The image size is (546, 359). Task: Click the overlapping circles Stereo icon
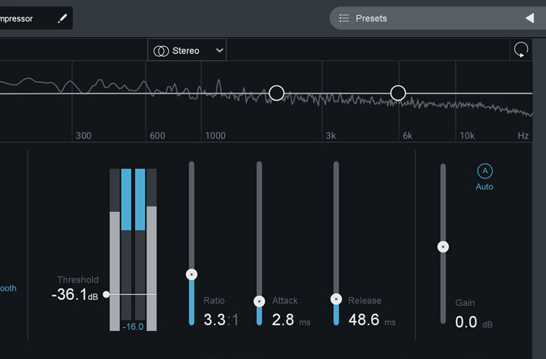(x=162, y=51)
